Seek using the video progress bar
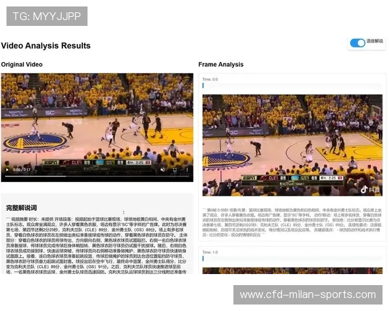Image resolution: width=389 pixels, height=311 pixels. tap(97, 176)
